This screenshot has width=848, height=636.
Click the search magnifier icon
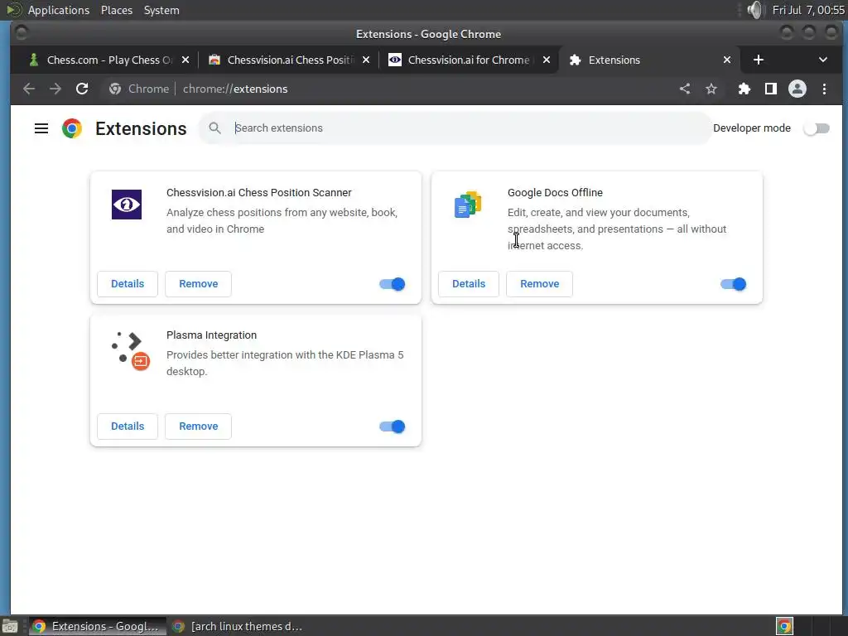pyautogui.click(x=214, y=128)
